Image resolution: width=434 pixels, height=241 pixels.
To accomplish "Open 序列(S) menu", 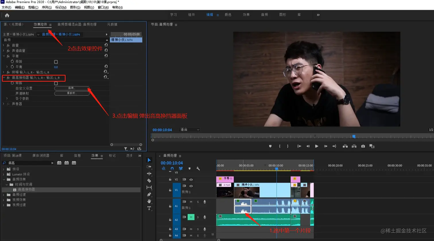I will click(x=47, y=7).
